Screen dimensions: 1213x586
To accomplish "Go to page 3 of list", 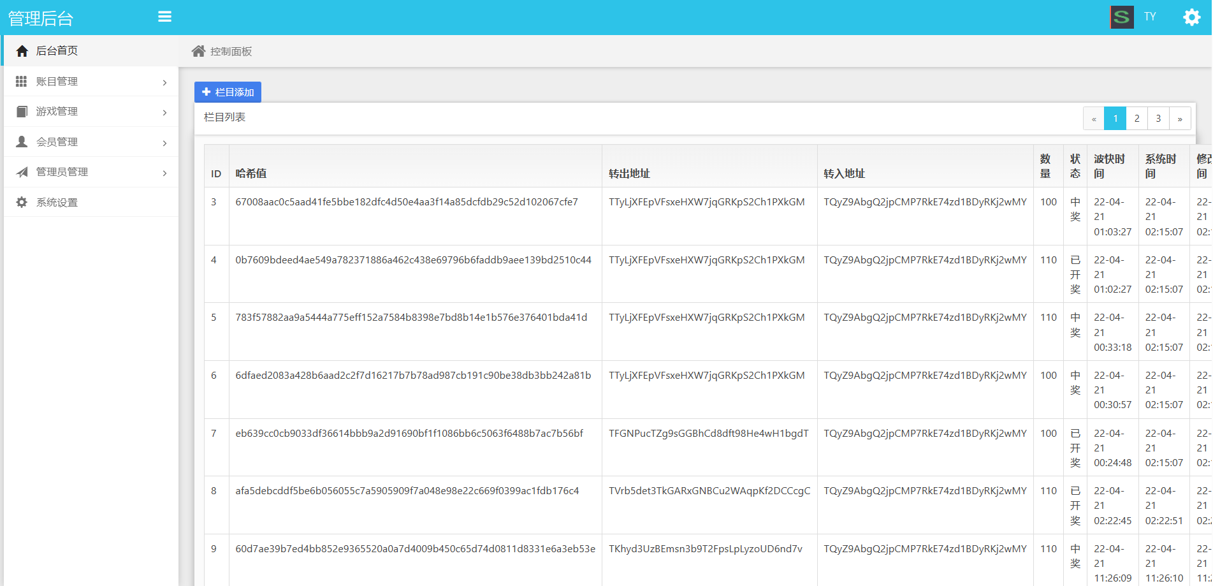I will tap(1158, 119).
